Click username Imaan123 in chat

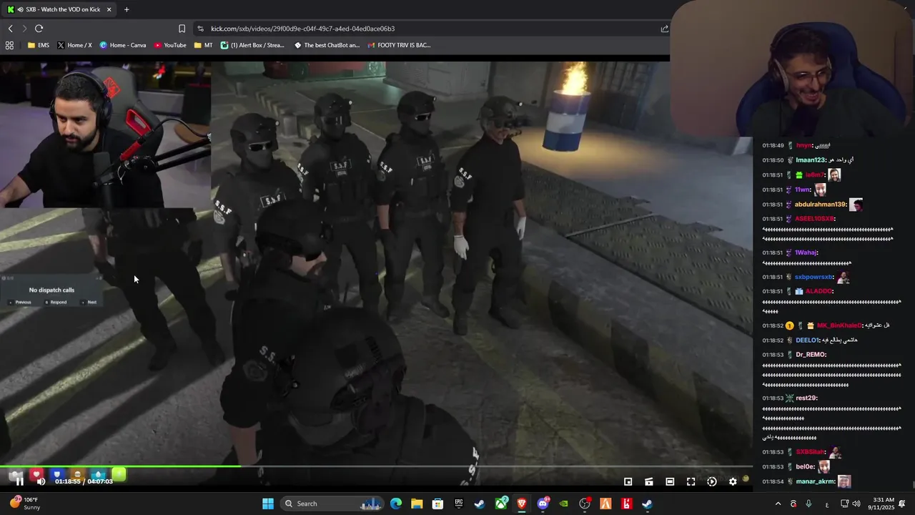click(811, 160)
